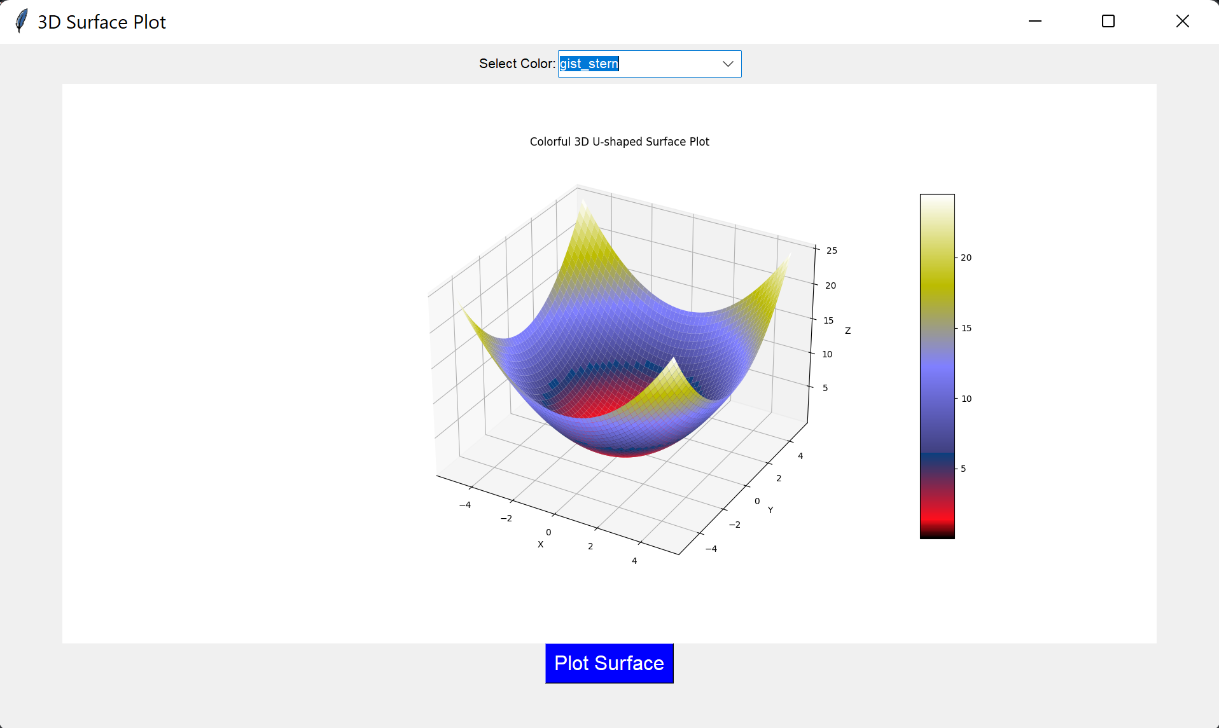
Task: Click the Colorful 3D U-shaped Surface Plot title
Action: coord(618,142)
